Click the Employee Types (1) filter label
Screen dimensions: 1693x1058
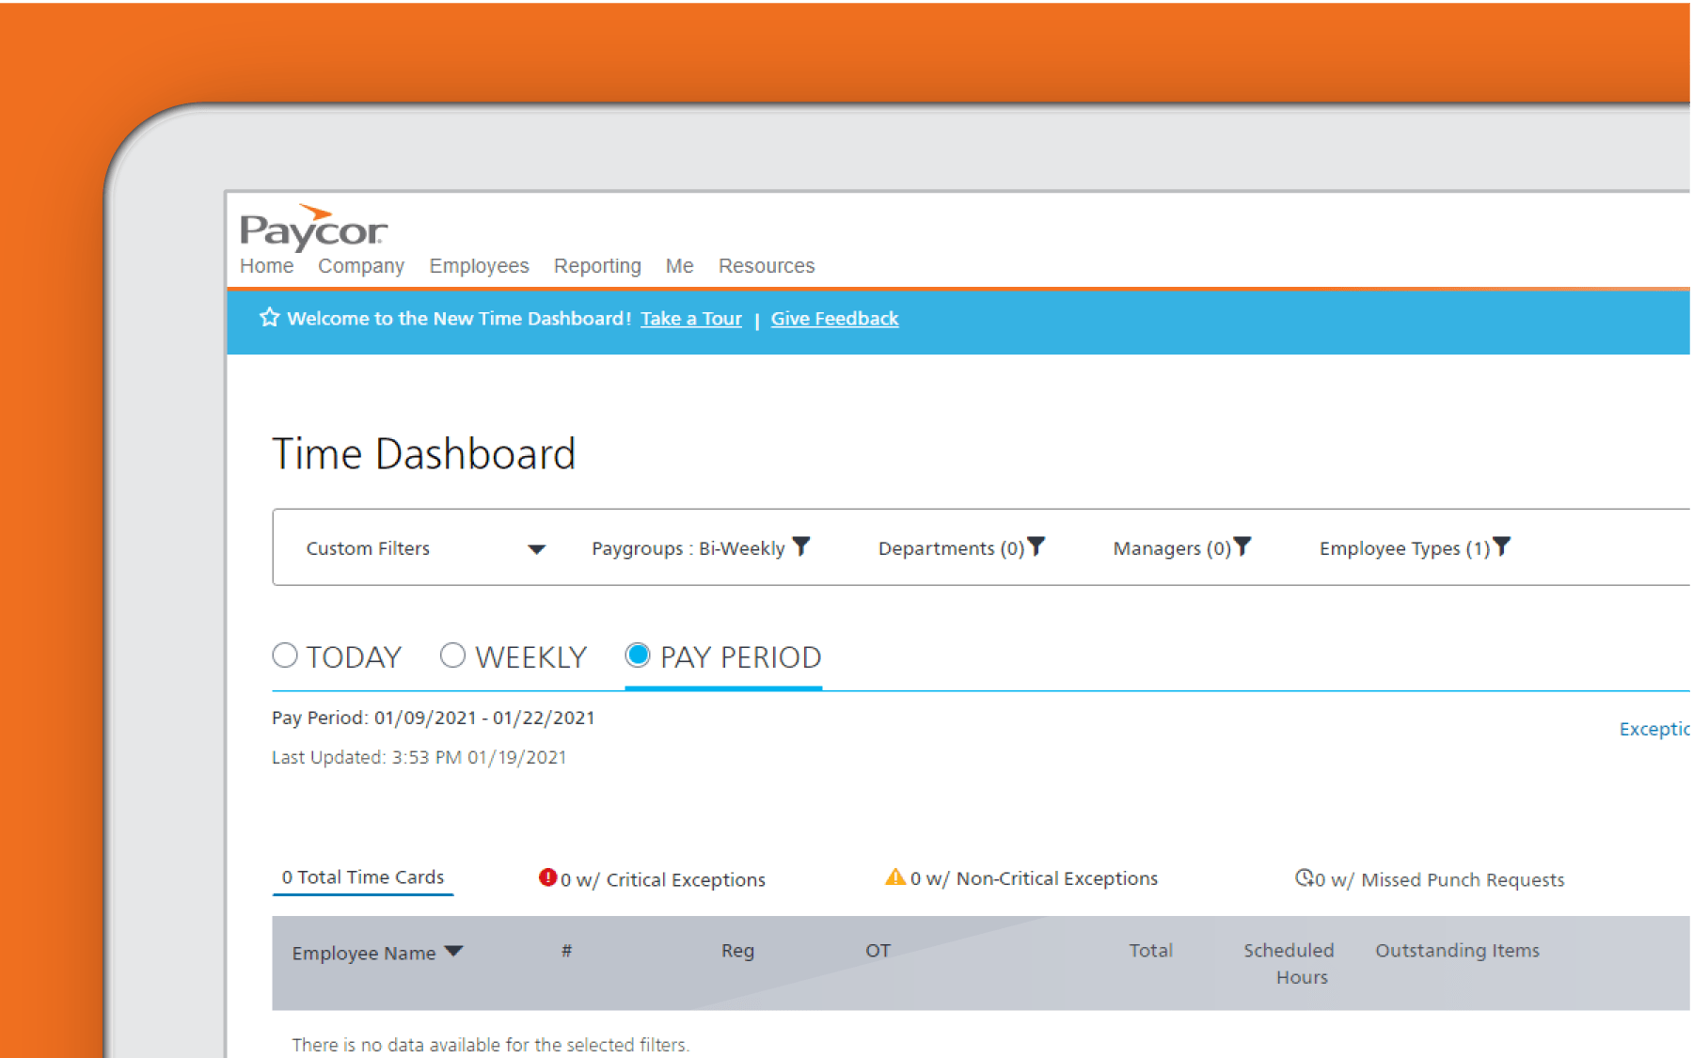coord(1404,548)
